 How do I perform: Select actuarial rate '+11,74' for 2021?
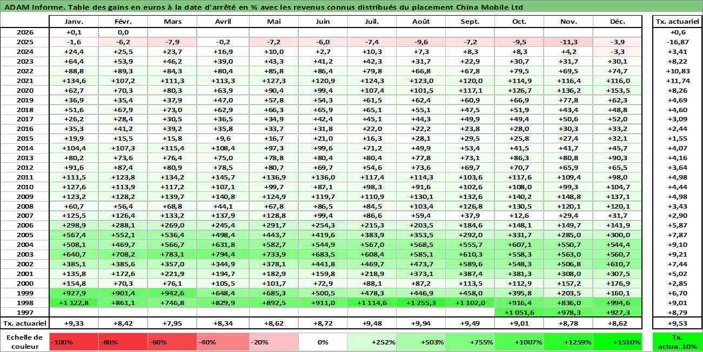[677, 80]
